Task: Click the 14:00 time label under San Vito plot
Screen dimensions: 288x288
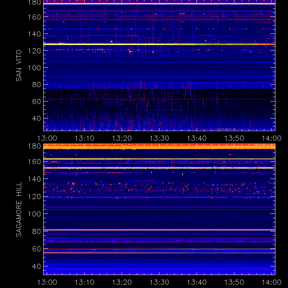Action: pyautogui.click(x=271, y=138)
